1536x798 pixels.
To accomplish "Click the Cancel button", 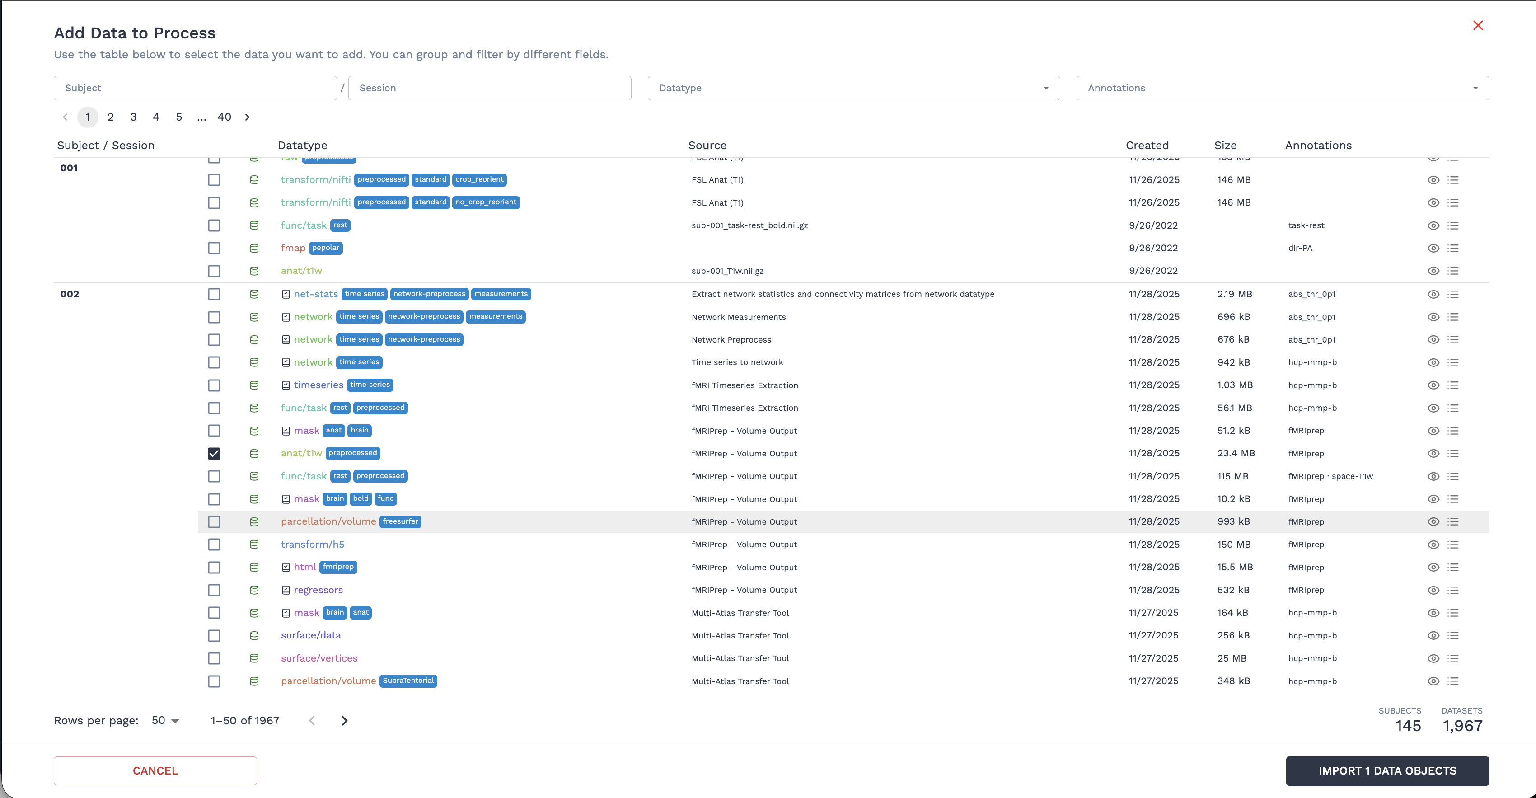I will [155, 770].
